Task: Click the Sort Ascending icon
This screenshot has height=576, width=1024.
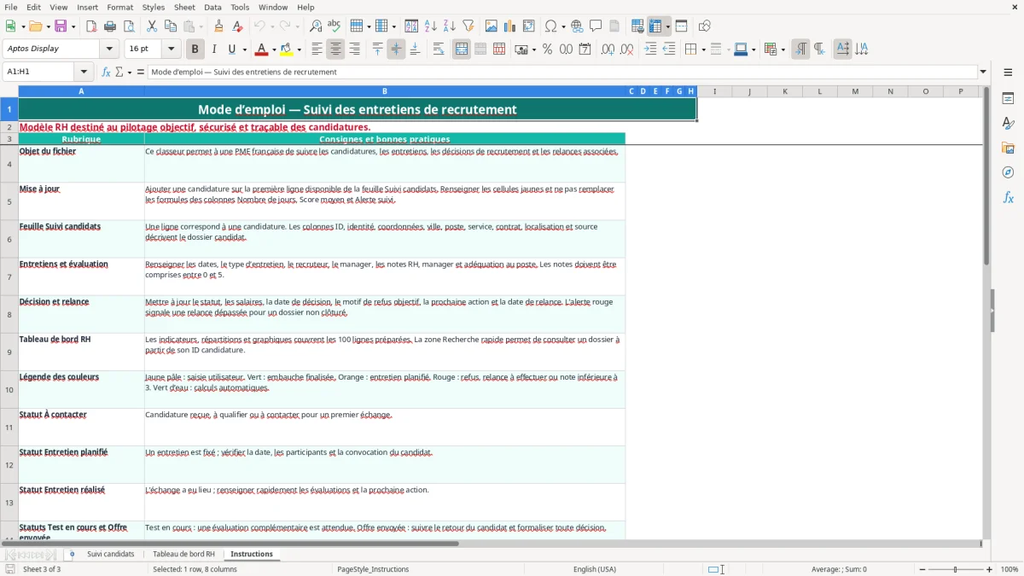Action: [430, 26]
